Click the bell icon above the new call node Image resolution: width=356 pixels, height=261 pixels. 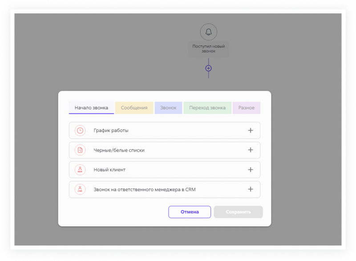(208, 32)
